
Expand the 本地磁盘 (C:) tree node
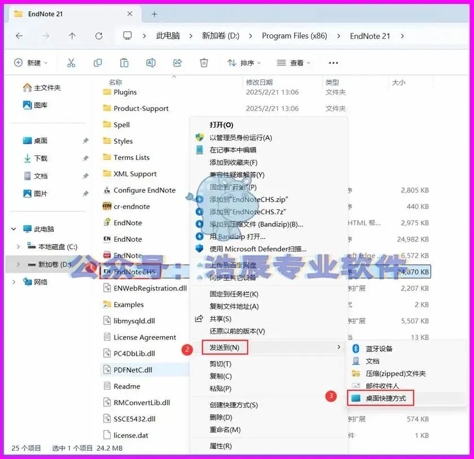pyautogui.click(x=18, y=247)
